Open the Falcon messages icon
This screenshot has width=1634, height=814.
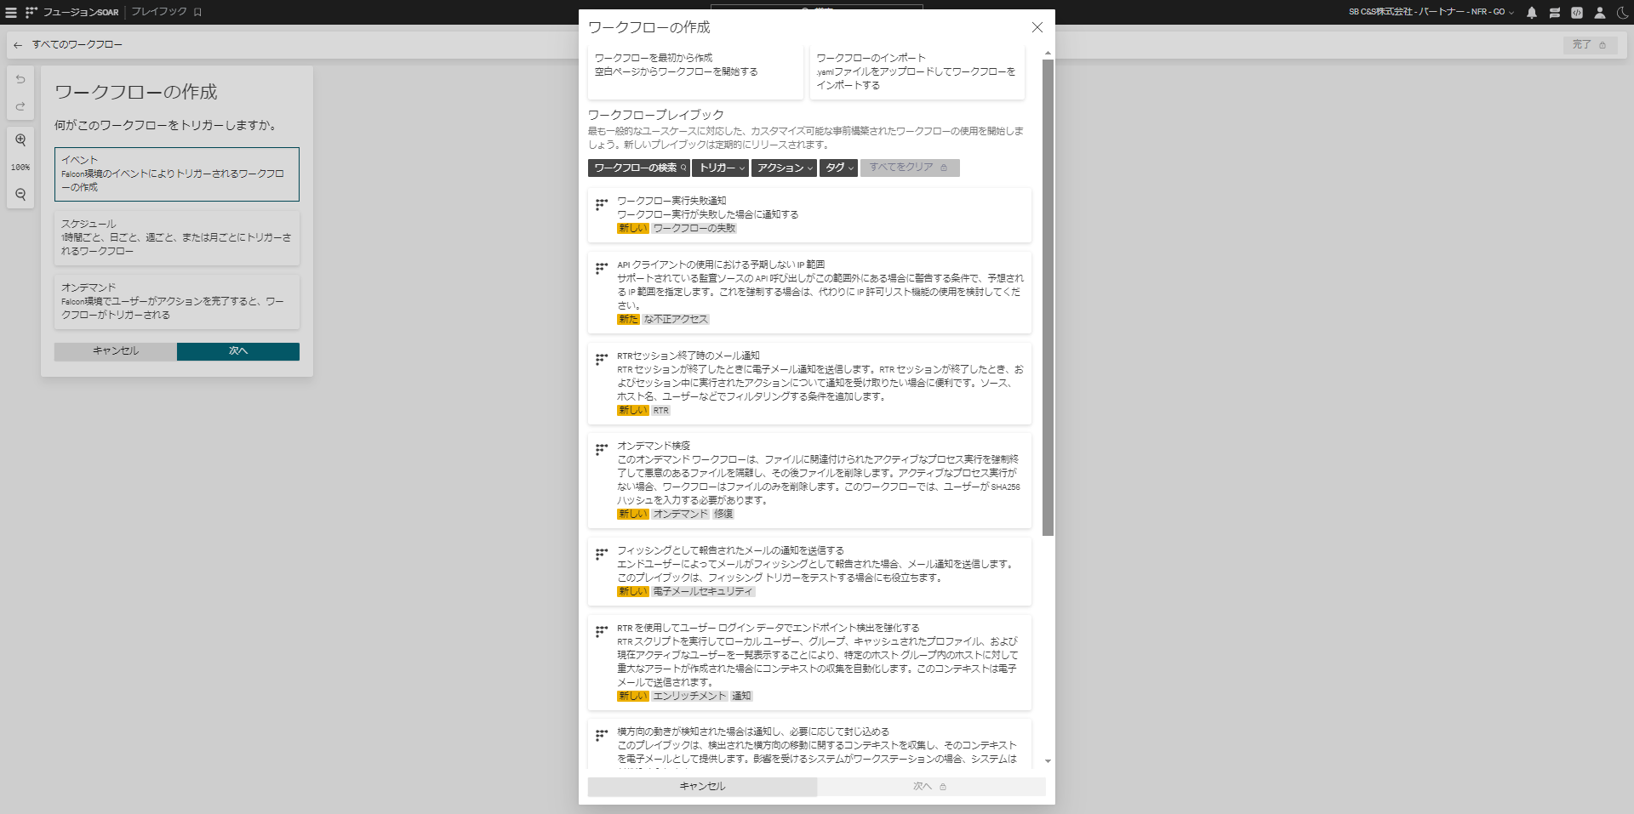[x=1554, y=12]
